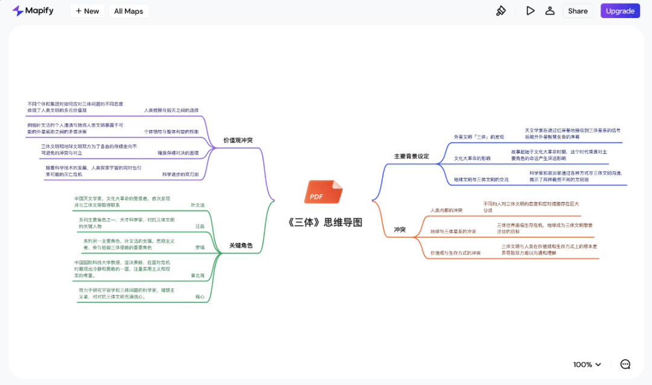Expand the 冲突 branch node
The image size is (652, 385).
tap(400, 229)
